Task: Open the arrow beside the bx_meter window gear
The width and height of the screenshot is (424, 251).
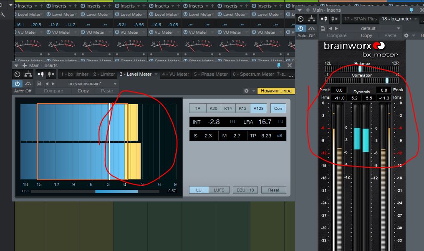Action: [414, 35]
